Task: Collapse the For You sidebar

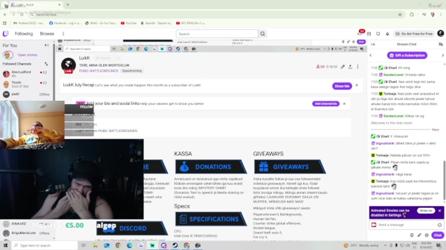Action: (46, 45)
